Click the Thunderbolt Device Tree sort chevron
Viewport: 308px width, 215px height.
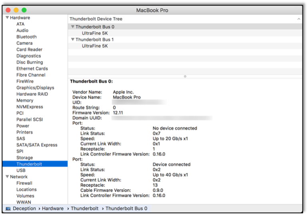point(299,19)
